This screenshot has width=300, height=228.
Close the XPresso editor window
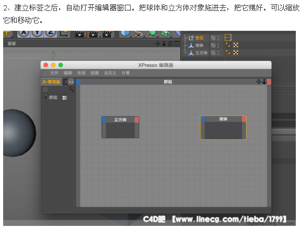pyautogui.click(x=45, y=65)
